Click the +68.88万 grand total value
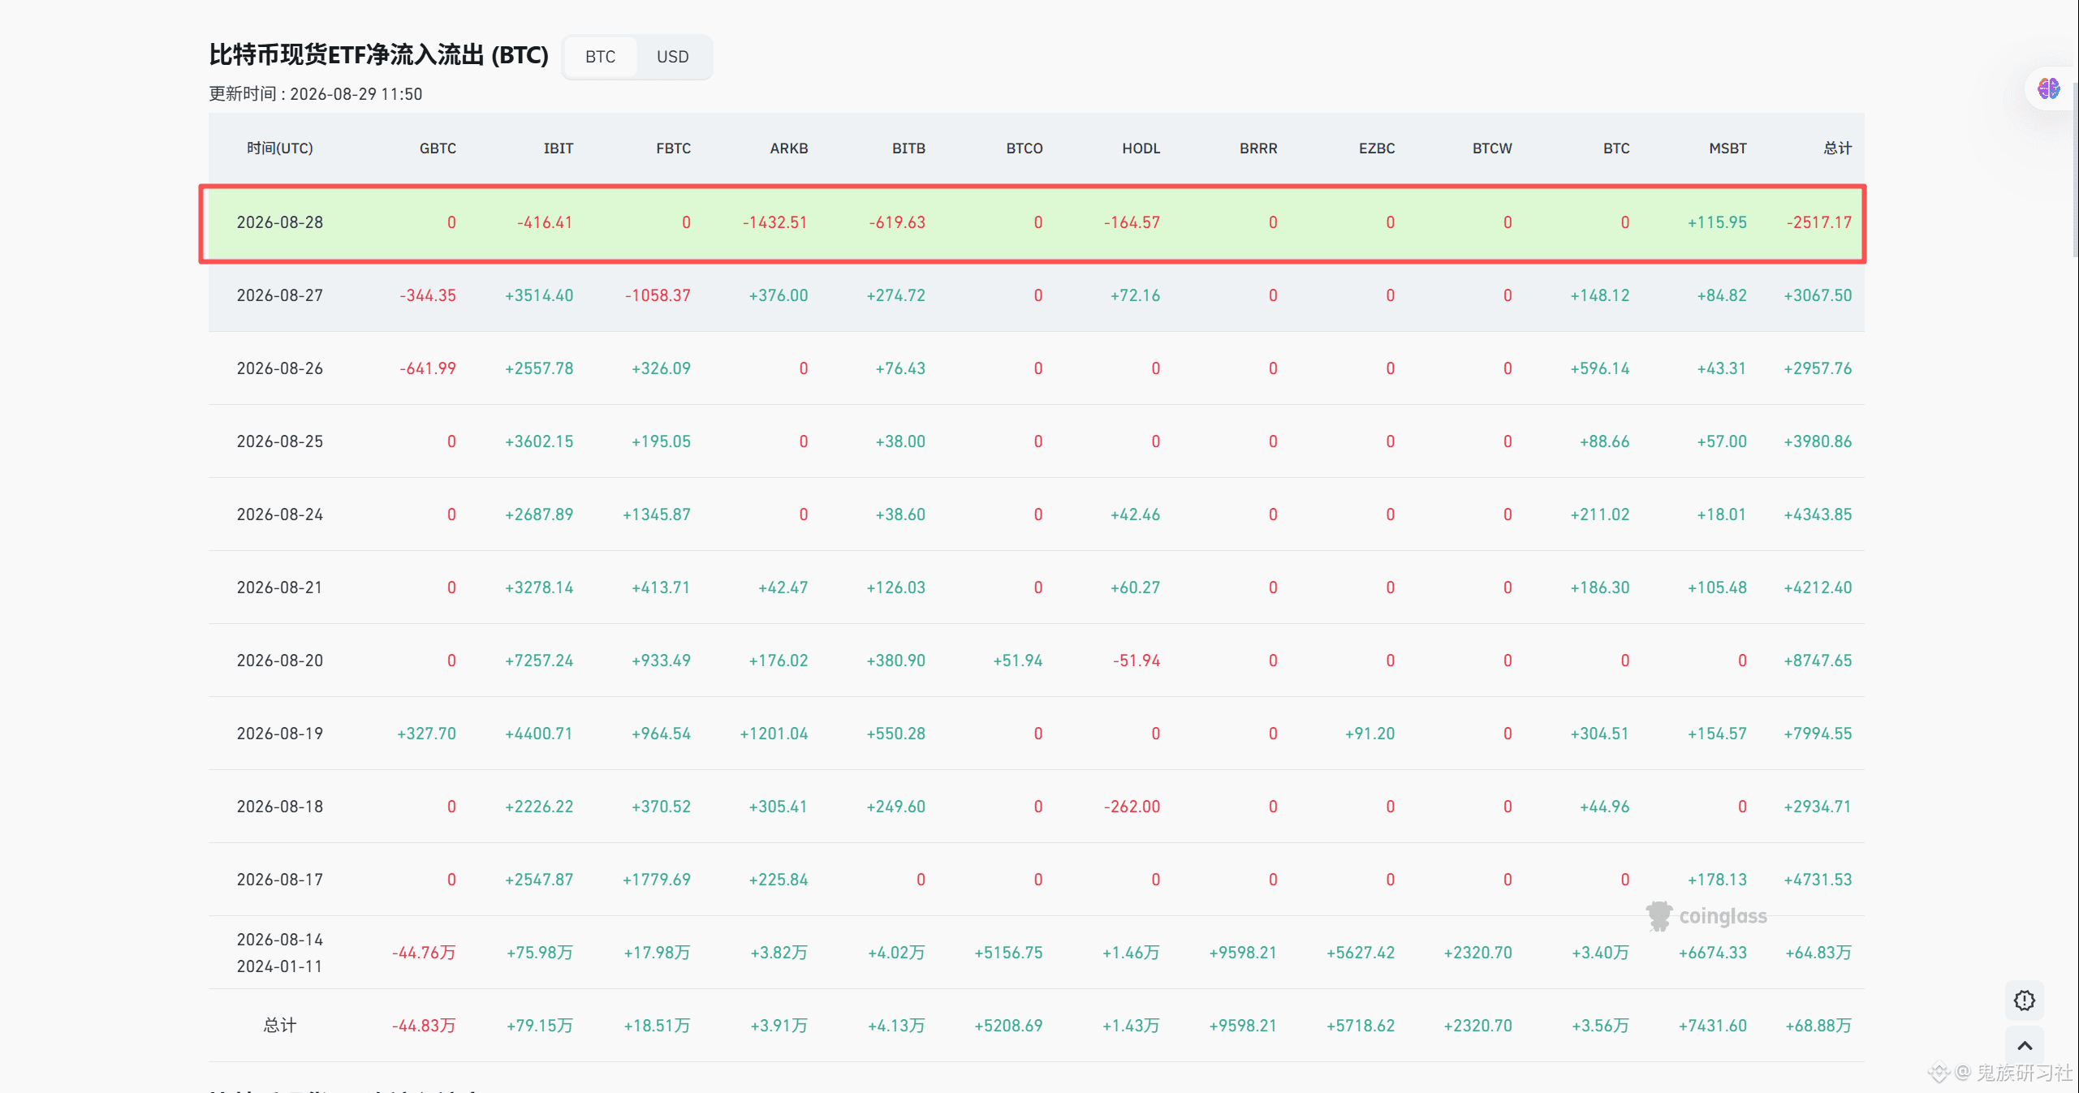The image size is (2079, 1093). (x=1818, y=1026)
